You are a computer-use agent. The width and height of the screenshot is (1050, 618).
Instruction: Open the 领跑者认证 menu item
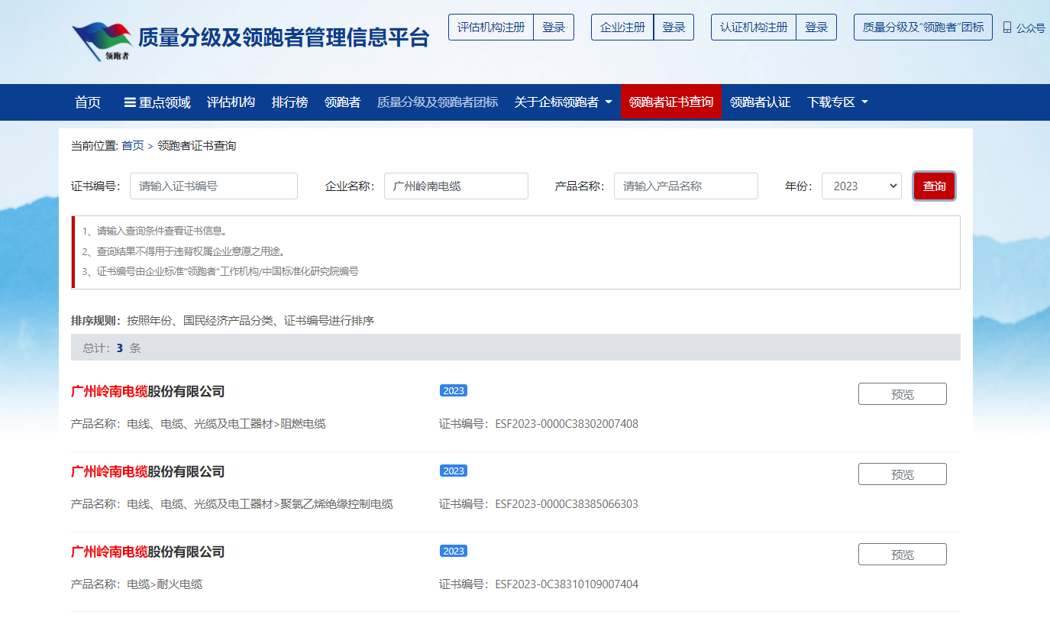(761, 102)
